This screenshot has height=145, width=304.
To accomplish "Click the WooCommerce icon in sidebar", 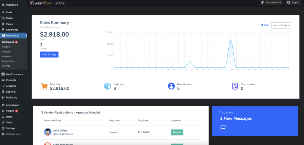I will [x=3, y=74].
